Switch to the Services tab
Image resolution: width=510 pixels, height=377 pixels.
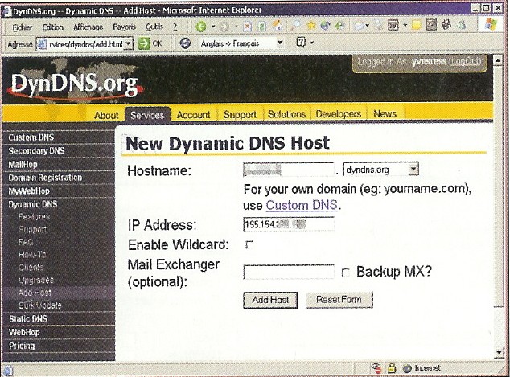(x=147, y=115)
